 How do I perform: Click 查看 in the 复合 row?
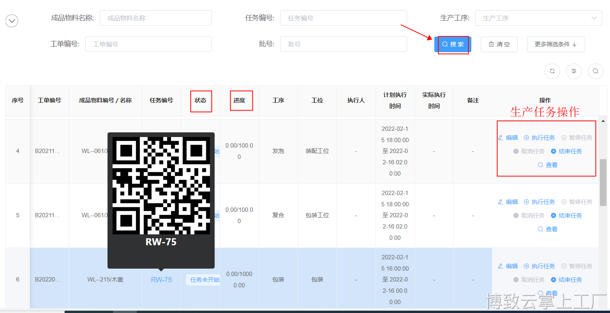pyautogui.click(x=548, y=229)
